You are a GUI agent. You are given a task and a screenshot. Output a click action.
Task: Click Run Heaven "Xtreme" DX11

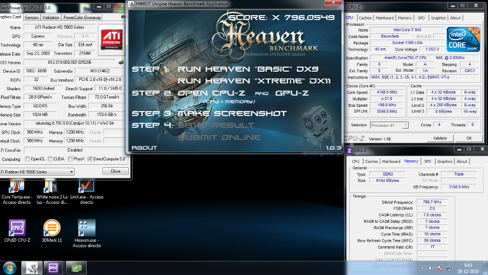(254, 81)
